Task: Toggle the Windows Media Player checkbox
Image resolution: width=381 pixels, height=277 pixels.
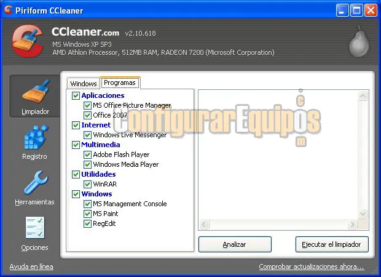Action: pos(87,164)
